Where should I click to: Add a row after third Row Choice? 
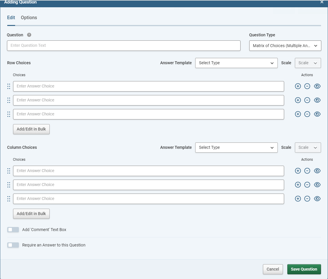(298, 114)
